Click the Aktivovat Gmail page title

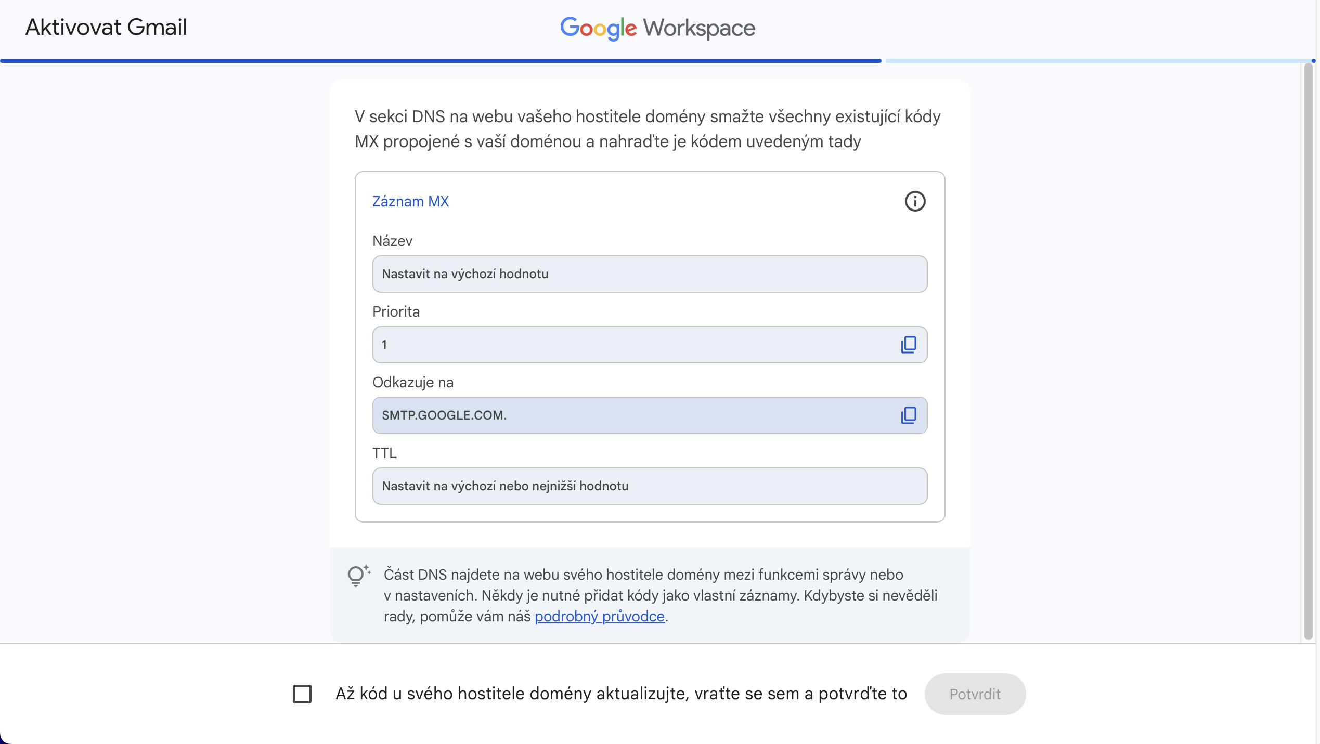tap(106, 27)
